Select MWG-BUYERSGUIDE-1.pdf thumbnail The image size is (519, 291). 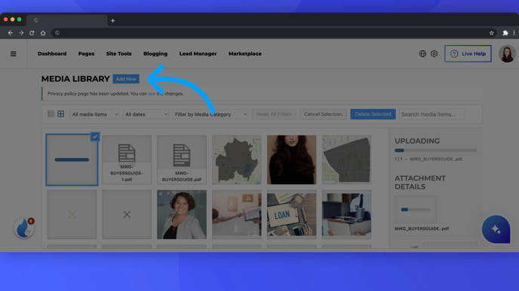(x=127, y=159)
